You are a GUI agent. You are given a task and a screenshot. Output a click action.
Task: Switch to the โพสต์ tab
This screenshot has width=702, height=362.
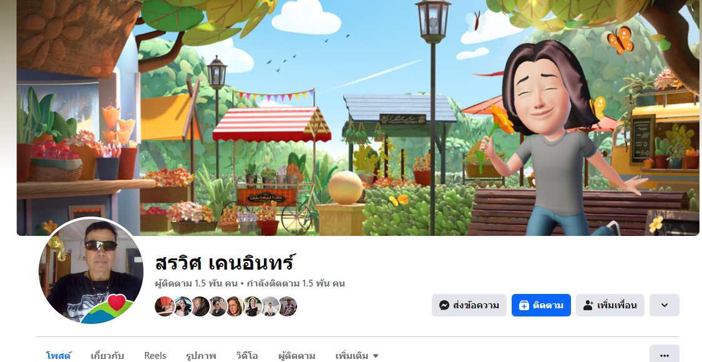tap(59, 356)
